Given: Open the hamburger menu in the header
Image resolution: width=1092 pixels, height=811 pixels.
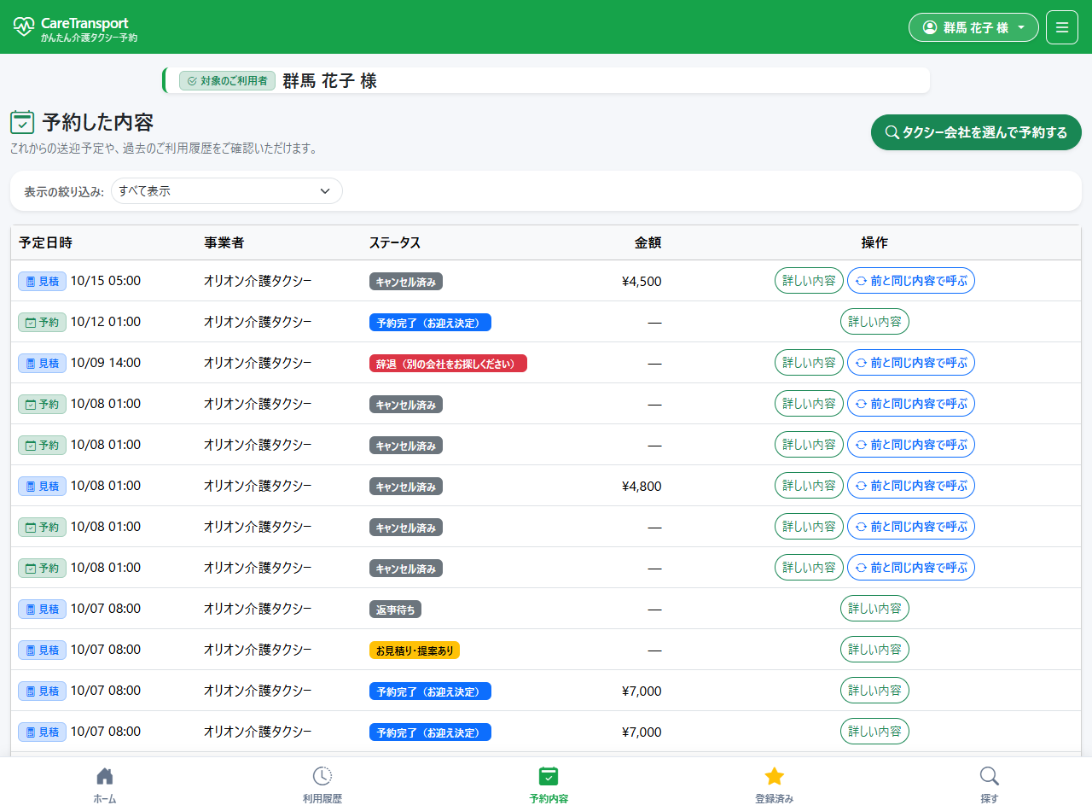Looking at the screenshot, I should click(1062, 26).
